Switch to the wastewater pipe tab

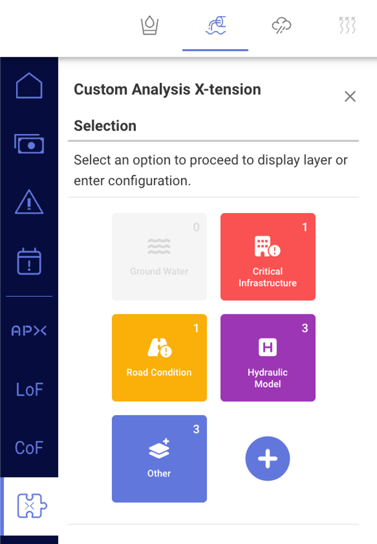(x=216, y=26)
